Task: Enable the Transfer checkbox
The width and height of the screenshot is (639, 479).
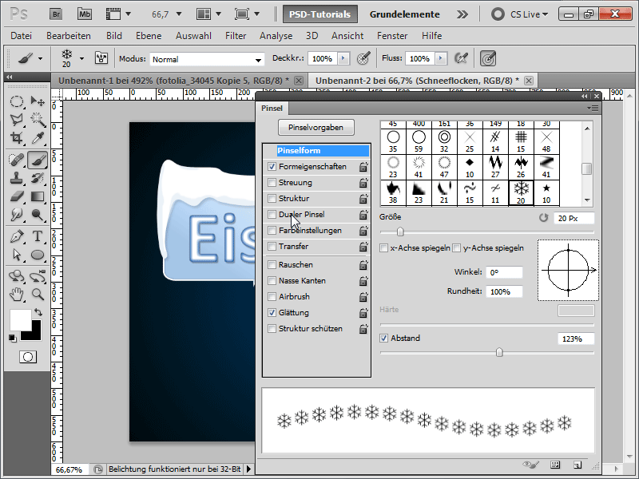Action: tap(272, 247)
